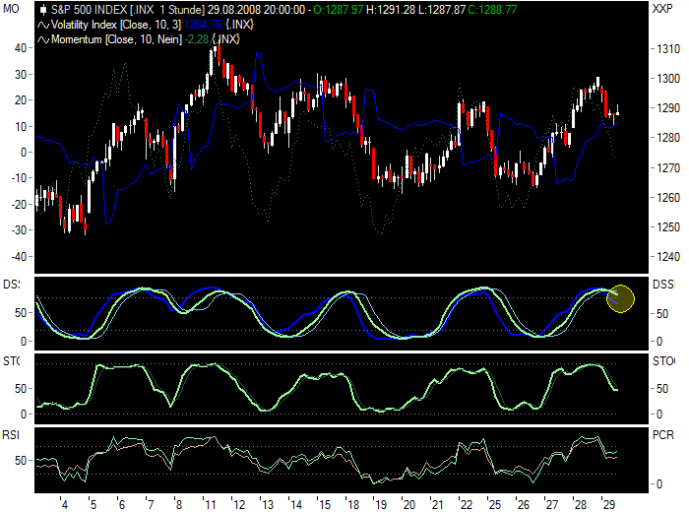Screen dimensions: 689x512
Task: Click price level 1270 on right axis
Action: pyautogui.click(x=668, y=168)
